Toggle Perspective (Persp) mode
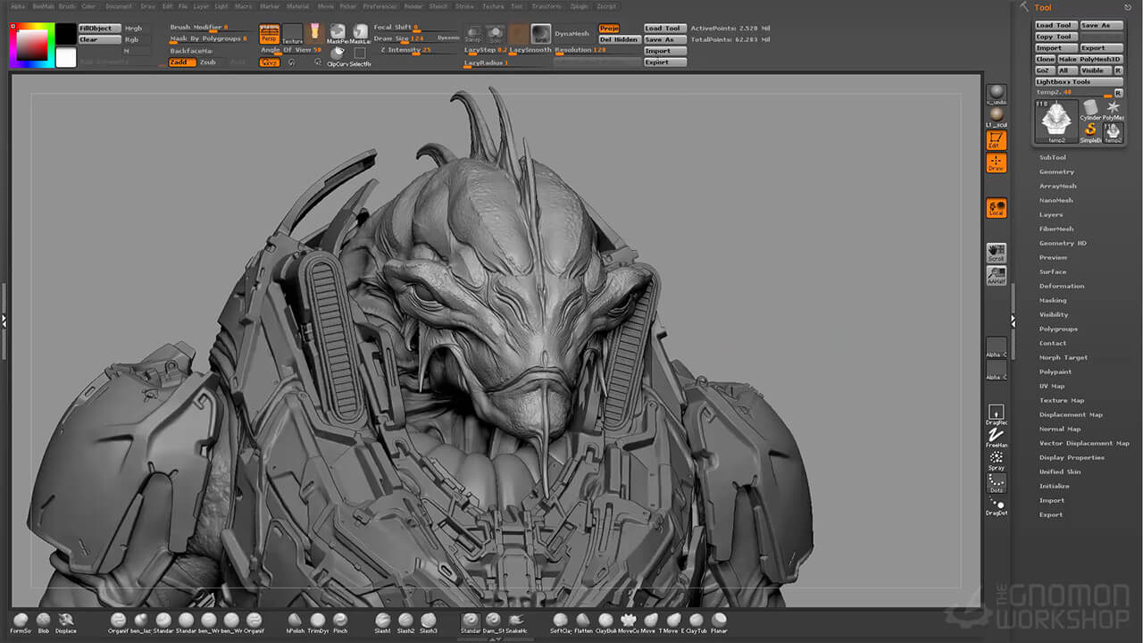 [269, 34]
